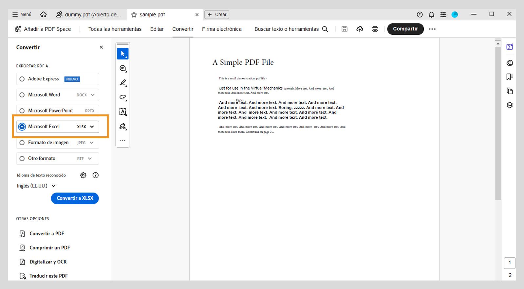Image resolution: width=524 pixels, height=289 pixels.
Task: Open more tools ellipsis in quick toolbar
Action: pos(123,140)
